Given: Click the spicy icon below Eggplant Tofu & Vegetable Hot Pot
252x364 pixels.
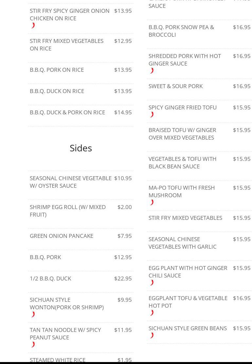Looking at the screenshot, I should coord(152,313).
